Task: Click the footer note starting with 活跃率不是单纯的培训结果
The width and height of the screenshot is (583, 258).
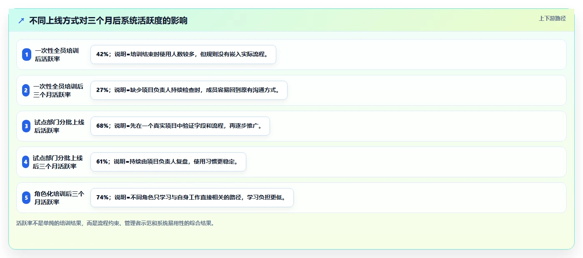Action: [116, 223]
